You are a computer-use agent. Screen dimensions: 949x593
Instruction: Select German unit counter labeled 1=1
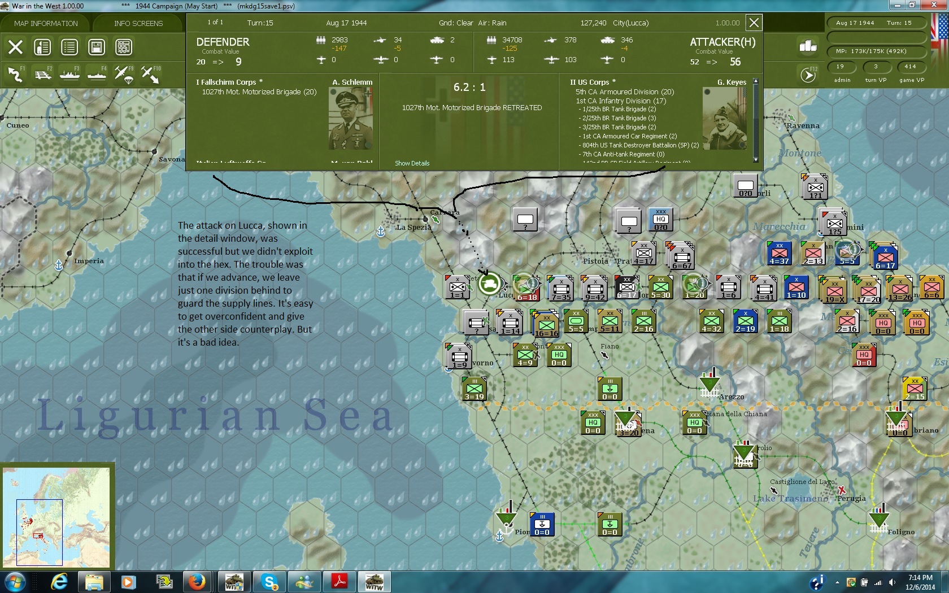point(458,287)
